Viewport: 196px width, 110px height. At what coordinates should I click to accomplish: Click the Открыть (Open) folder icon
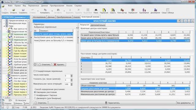coord(13,10)
